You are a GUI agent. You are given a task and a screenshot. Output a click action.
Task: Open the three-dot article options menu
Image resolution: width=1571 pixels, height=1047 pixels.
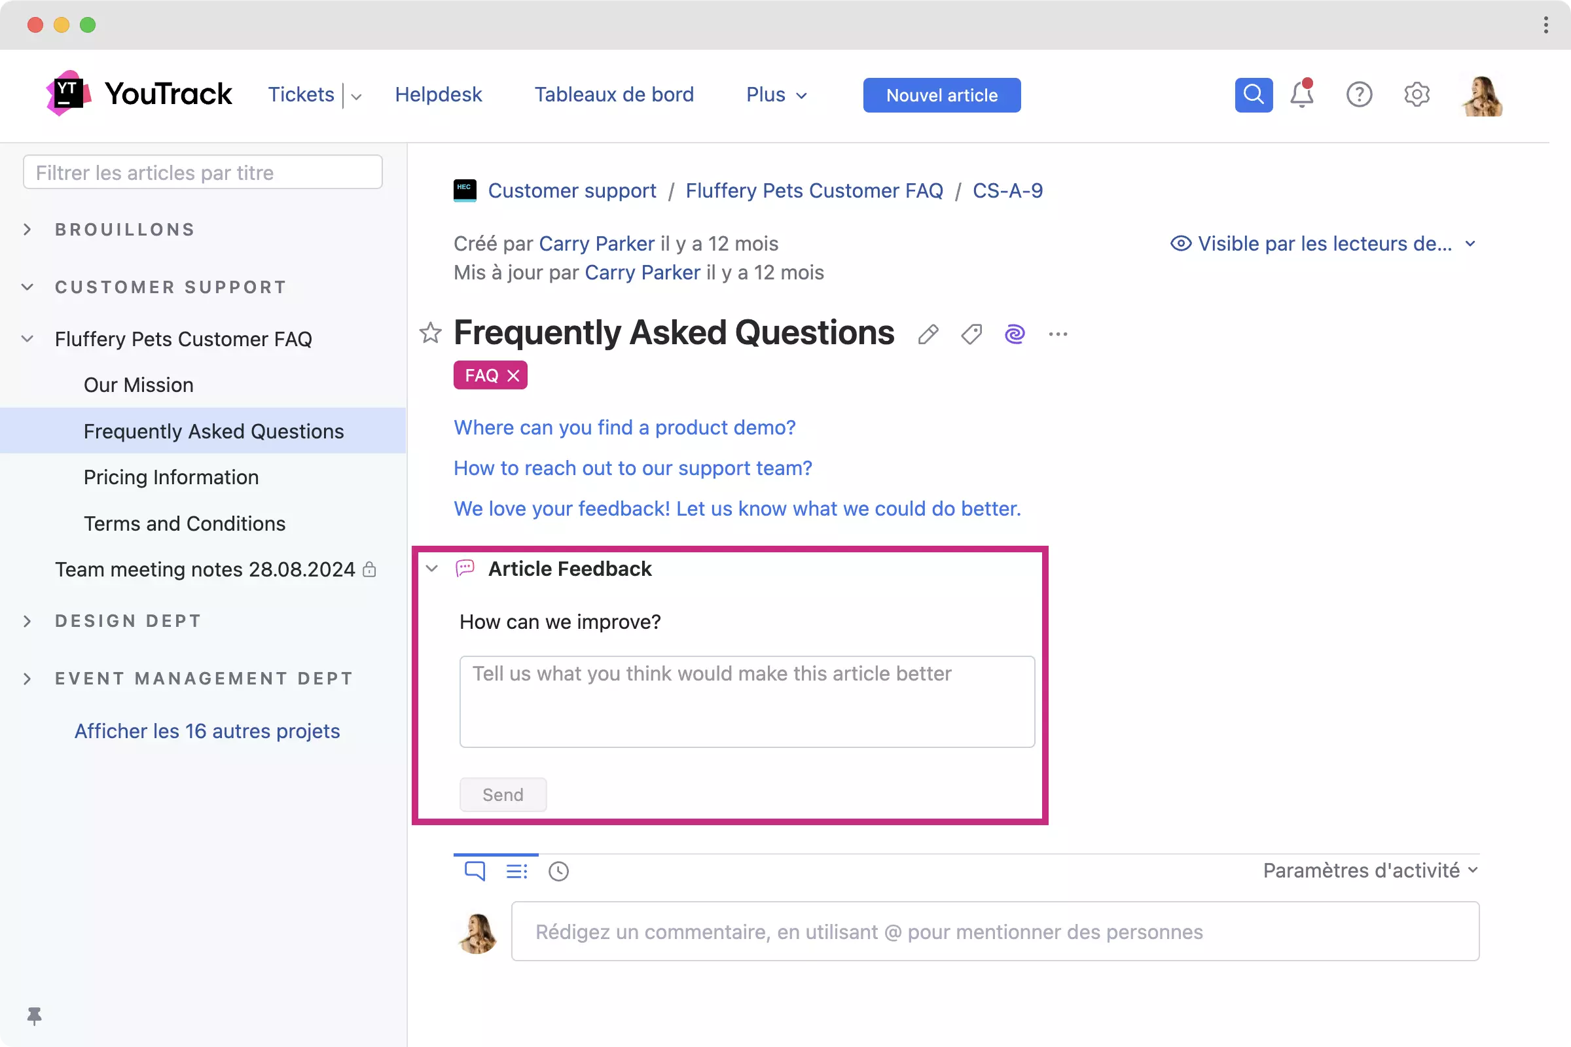coord(1057,334)
